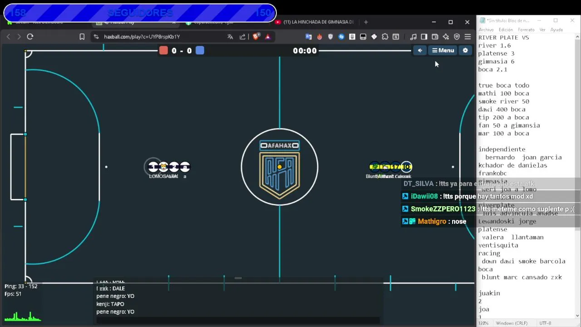Open Edición menu in Notepad
Screen dimensions: 581x327
click(x=506, y=30)
